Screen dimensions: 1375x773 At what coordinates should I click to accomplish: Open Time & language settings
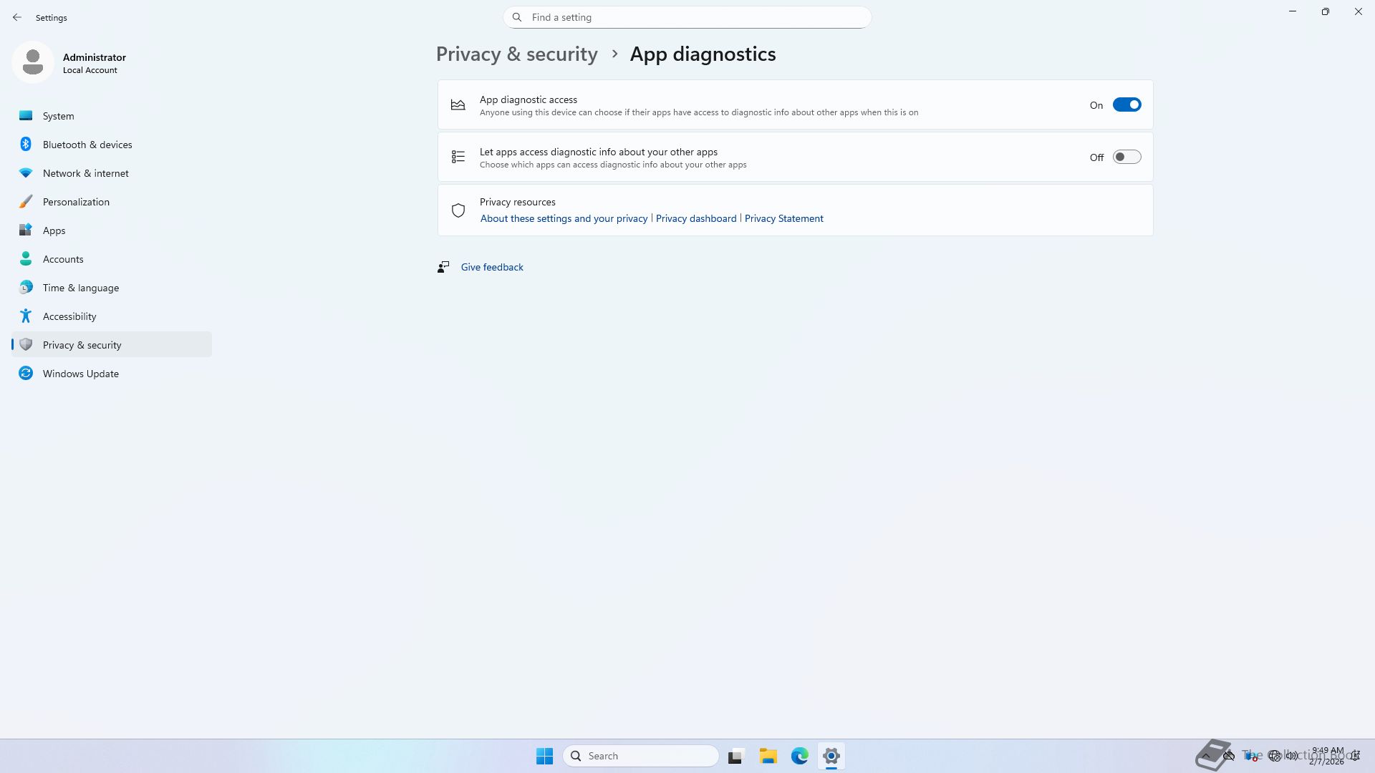80,288
